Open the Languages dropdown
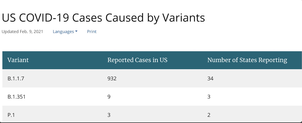Screen dimensions: 302x123 click(65, 32)
